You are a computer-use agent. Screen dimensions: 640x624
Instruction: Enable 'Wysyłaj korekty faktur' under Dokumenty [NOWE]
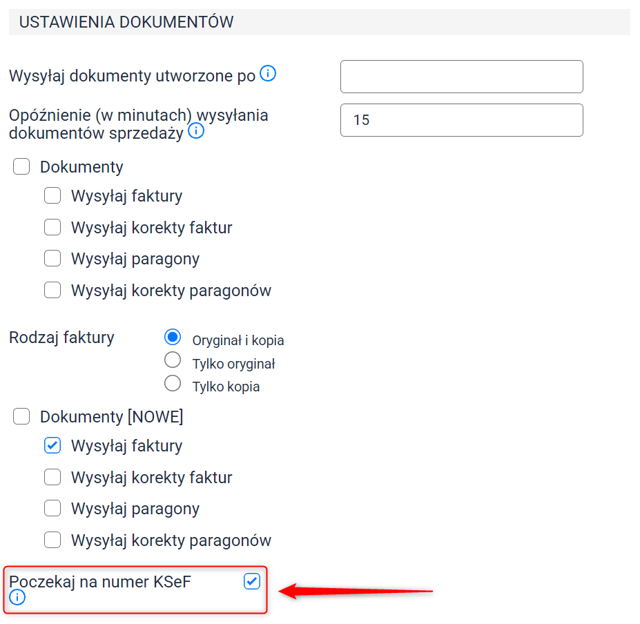click(52, 477)
